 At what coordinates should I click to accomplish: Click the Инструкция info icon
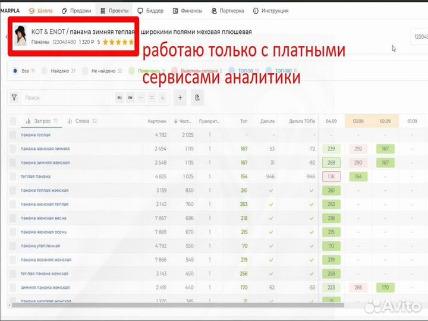256,11
